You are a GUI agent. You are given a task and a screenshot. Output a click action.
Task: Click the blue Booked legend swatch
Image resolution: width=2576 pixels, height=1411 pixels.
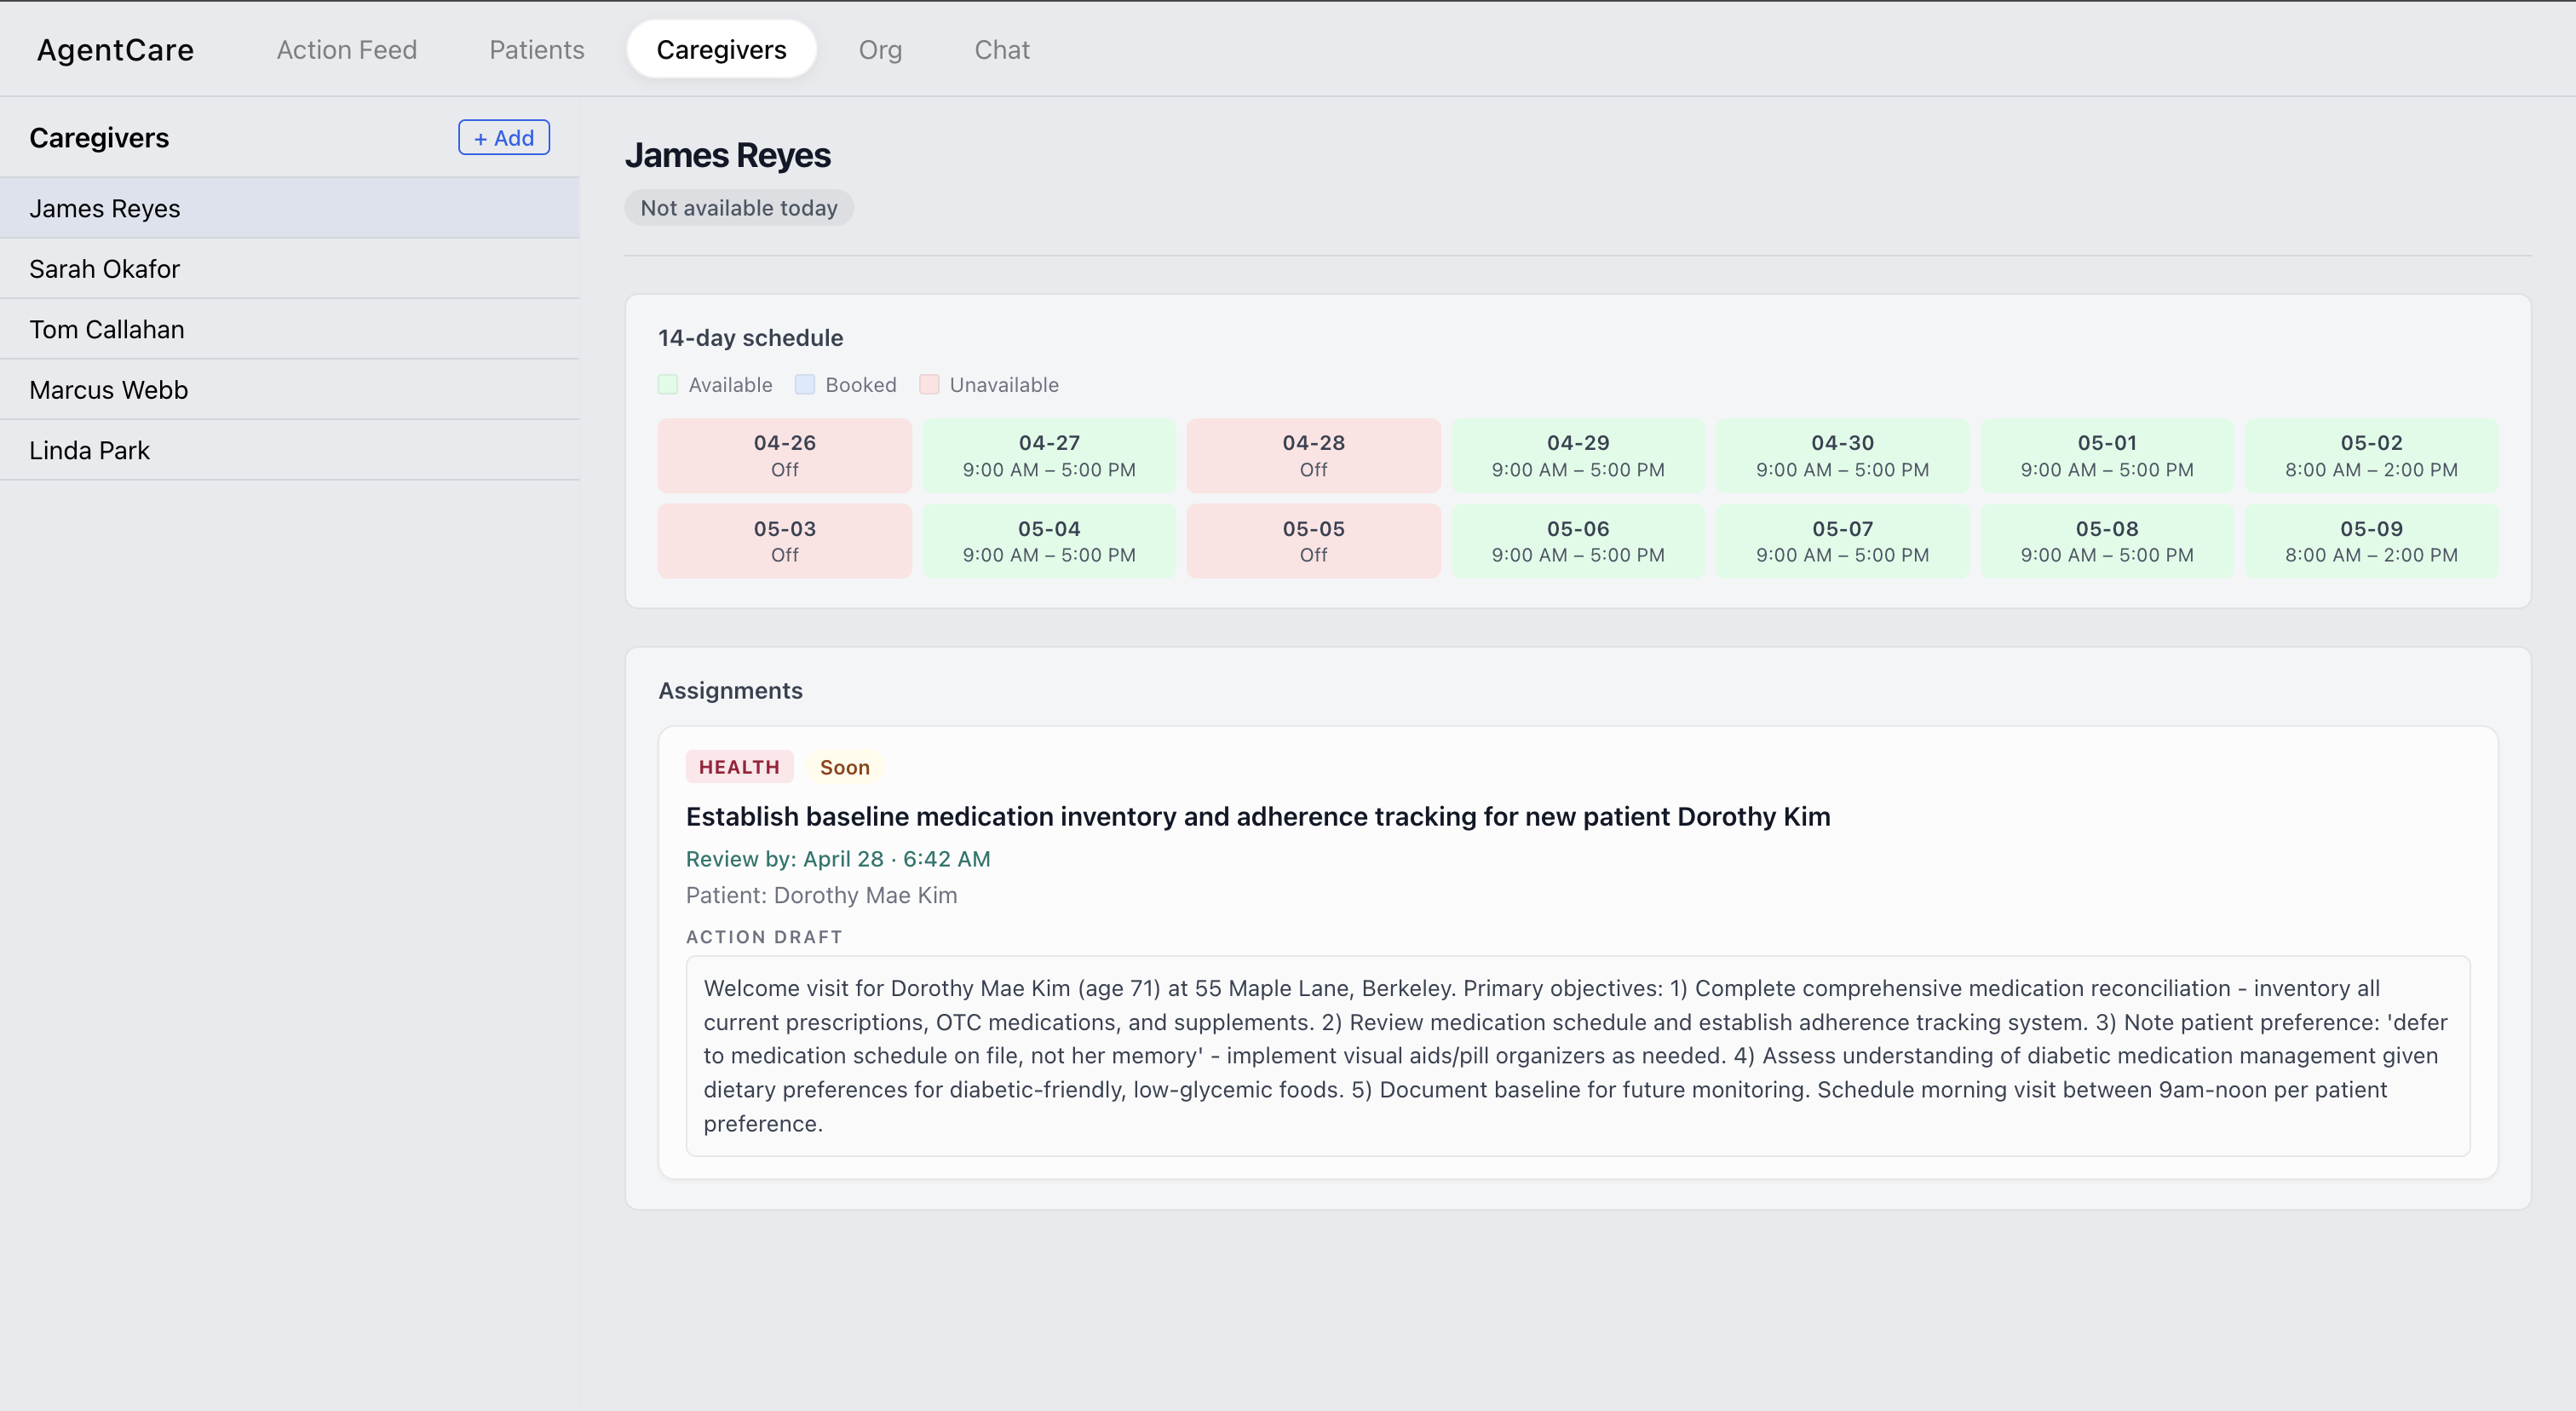click(x=804, y=385)
